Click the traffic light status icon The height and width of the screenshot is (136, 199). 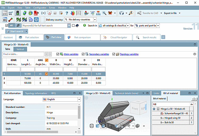(18, 13)
